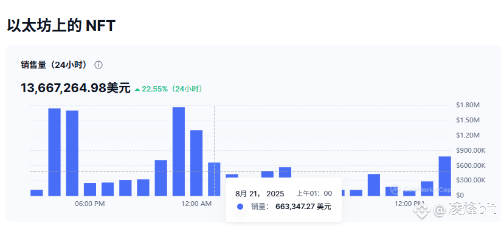This screenshot has width=501, height=226.
Task: Select the first small bar at chart's left
Action: 36,193
